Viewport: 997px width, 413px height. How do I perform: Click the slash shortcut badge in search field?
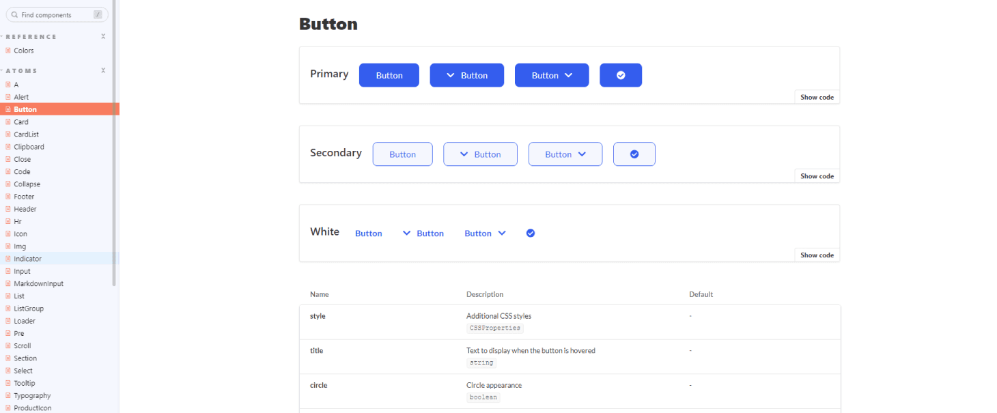click(98, 14)
